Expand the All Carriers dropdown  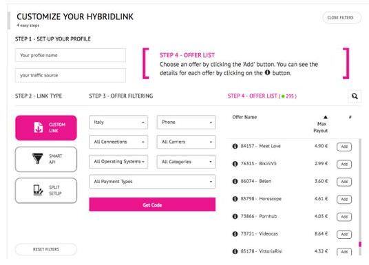click(x=186, y=142)
